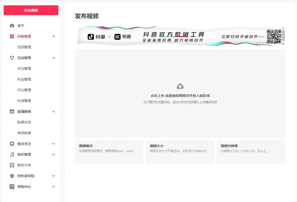The height and width of the screenshot is (202, 297).
Task: Click the 重点关注 heart icon
Action: coord(12,144)
